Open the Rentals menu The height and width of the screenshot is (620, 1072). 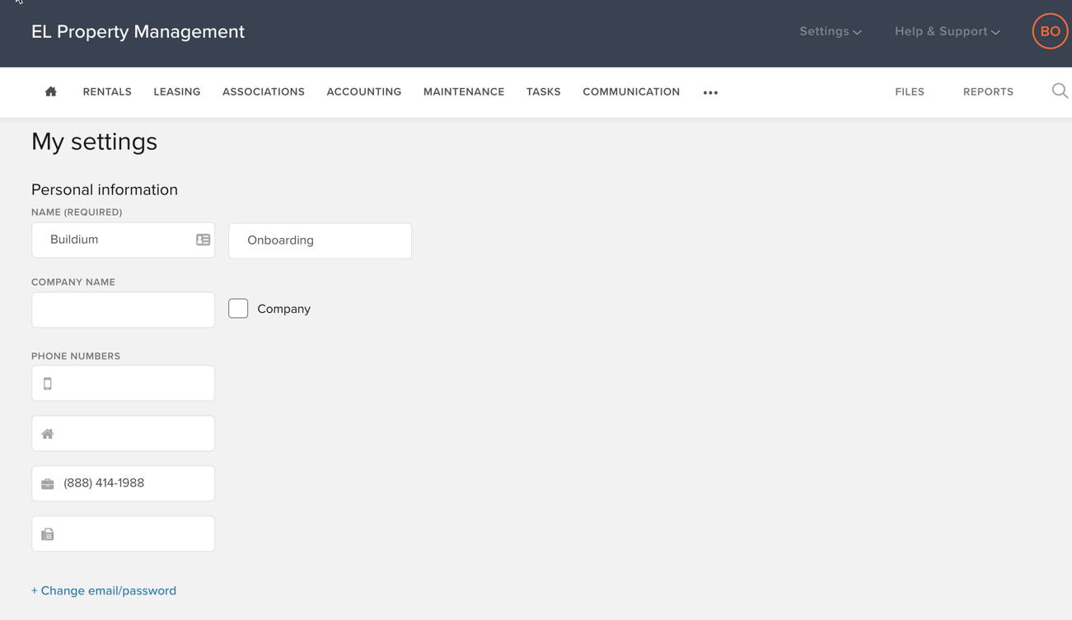[x=107, y=91]
